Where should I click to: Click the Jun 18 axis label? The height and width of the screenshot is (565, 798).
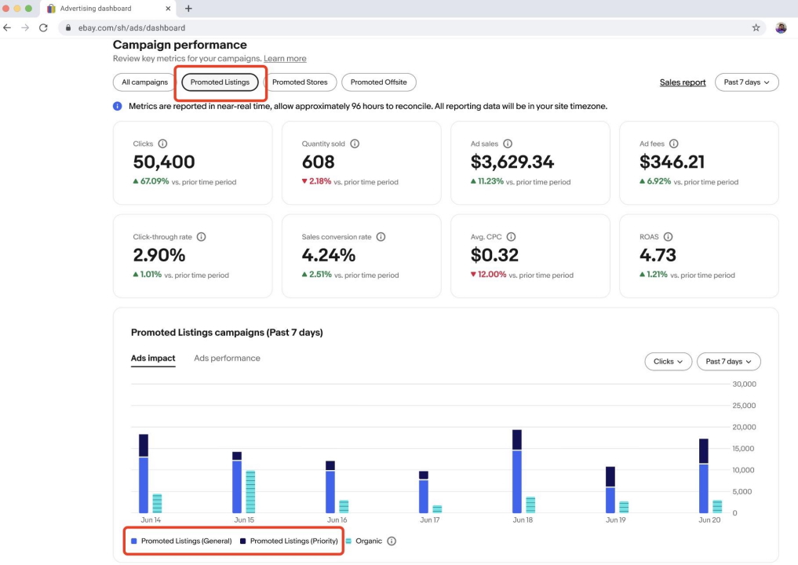coord(523,519)
